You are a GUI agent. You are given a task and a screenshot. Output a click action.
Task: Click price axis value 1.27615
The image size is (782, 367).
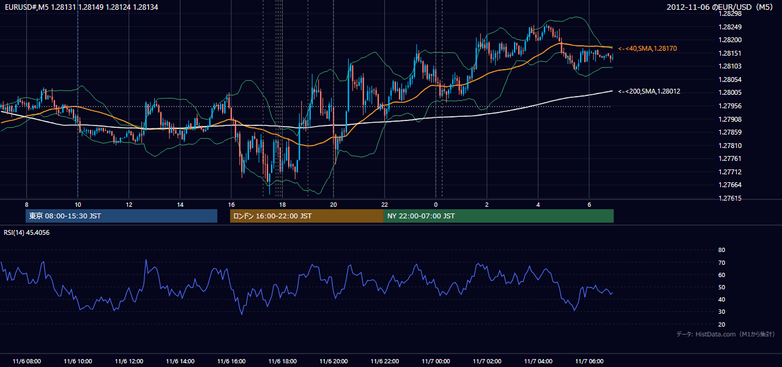[730, 198]
